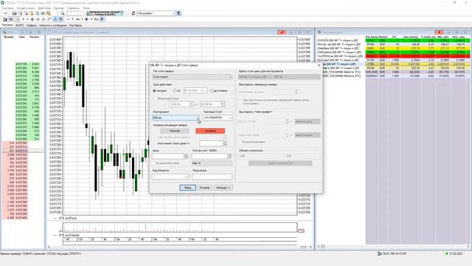Open the 'Сервисы' menu
The width and height of the screenshot is (472, 266).
pyautogui.click(x=74, y=8)
